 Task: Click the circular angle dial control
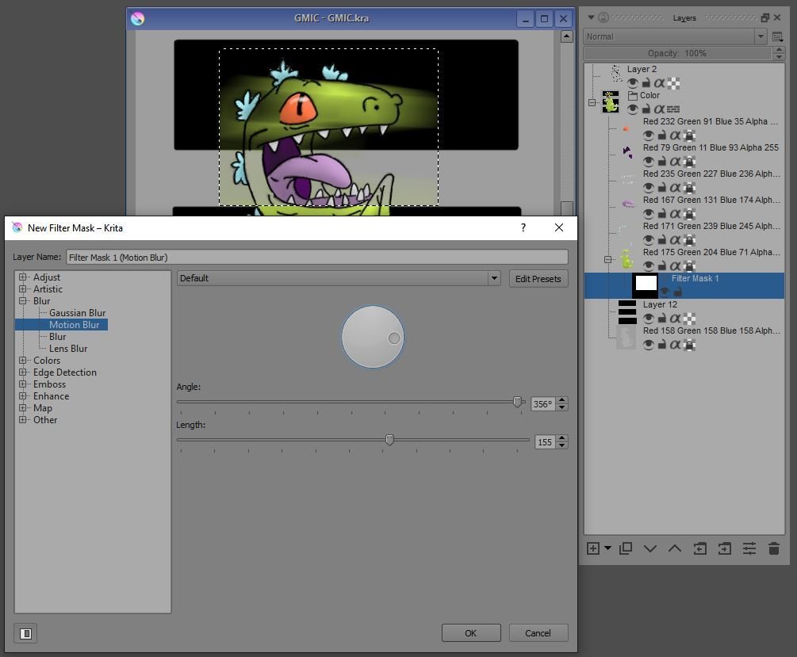[373, 337]
